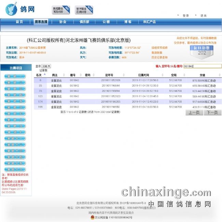This screenshot has height=222, width=222.
Task: Click the 返回羽数 202 counter badge
Action: point(202,51)
